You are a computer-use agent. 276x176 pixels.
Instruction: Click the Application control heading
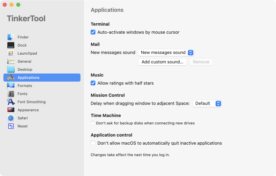[x=111, y=135]
